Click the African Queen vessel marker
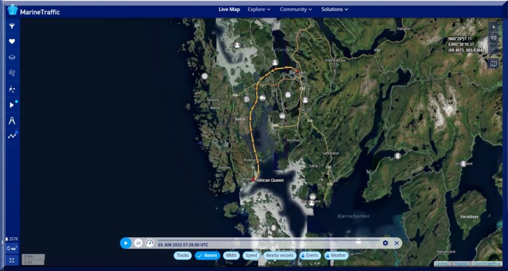508x271 pixels. (253, 180)
